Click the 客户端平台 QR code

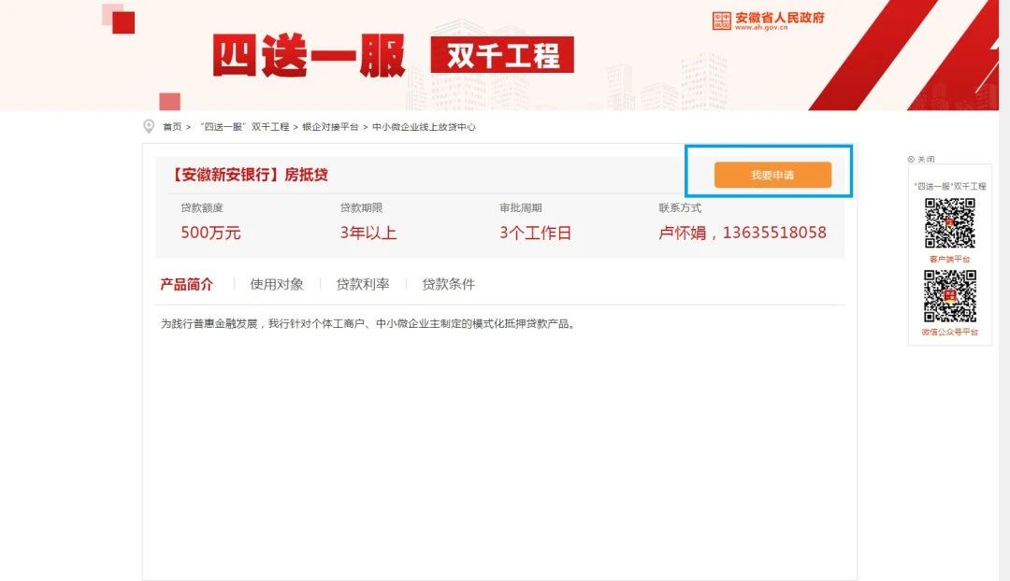[x=950, y=222]
